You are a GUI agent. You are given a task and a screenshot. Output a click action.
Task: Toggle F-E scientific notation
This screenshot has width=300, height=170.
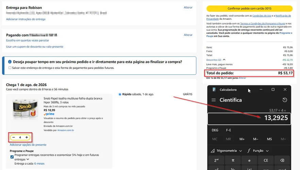229,130
